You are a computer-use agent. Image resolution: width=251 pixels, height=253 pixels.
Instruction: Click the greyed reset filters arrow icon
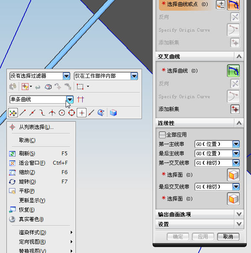point(38,87)
